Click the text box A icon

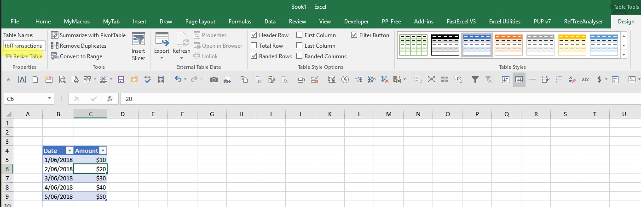pos(22,79)
